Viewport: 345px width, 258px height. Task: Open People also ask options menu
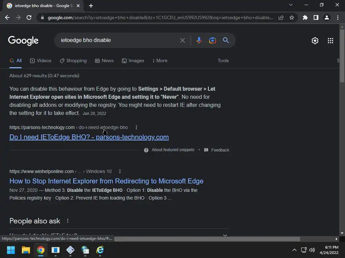pos(68,221)
